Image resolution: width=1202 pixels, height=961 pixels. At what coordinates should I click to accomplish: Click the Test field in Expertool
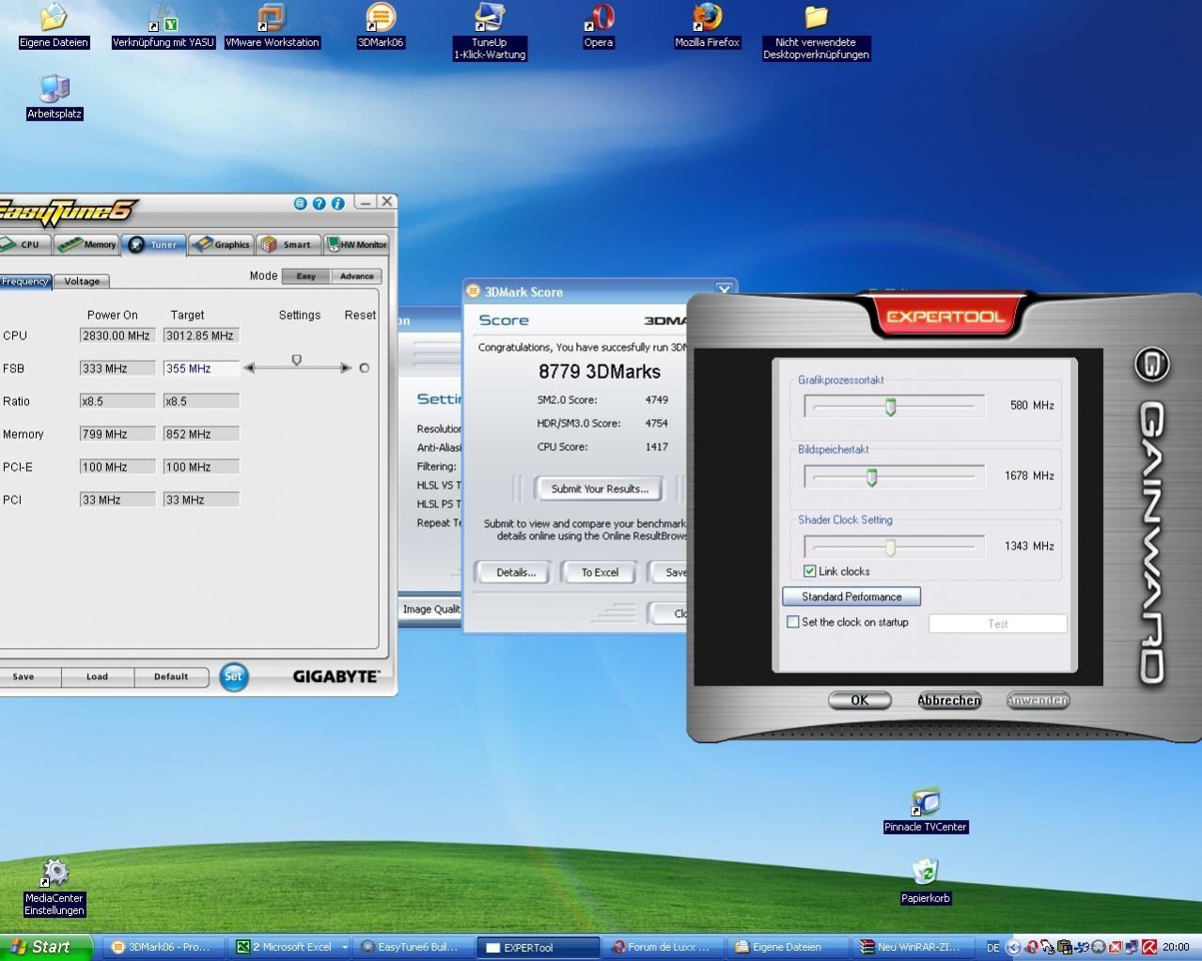pyautogui.click(x=998, y=624)
